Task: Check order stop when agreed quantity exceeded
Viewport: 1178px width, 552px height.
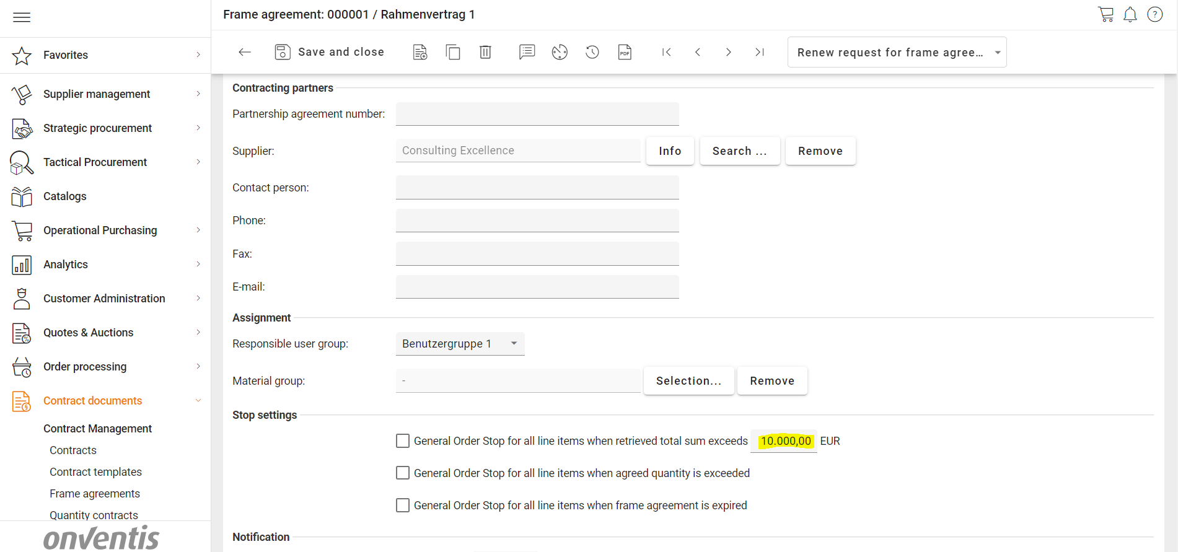Action: [x=403, y=473]
